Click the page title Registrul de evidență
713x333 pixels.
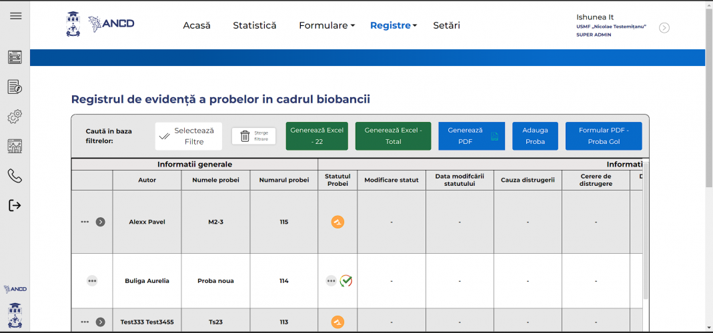click(x=221, y=99)
